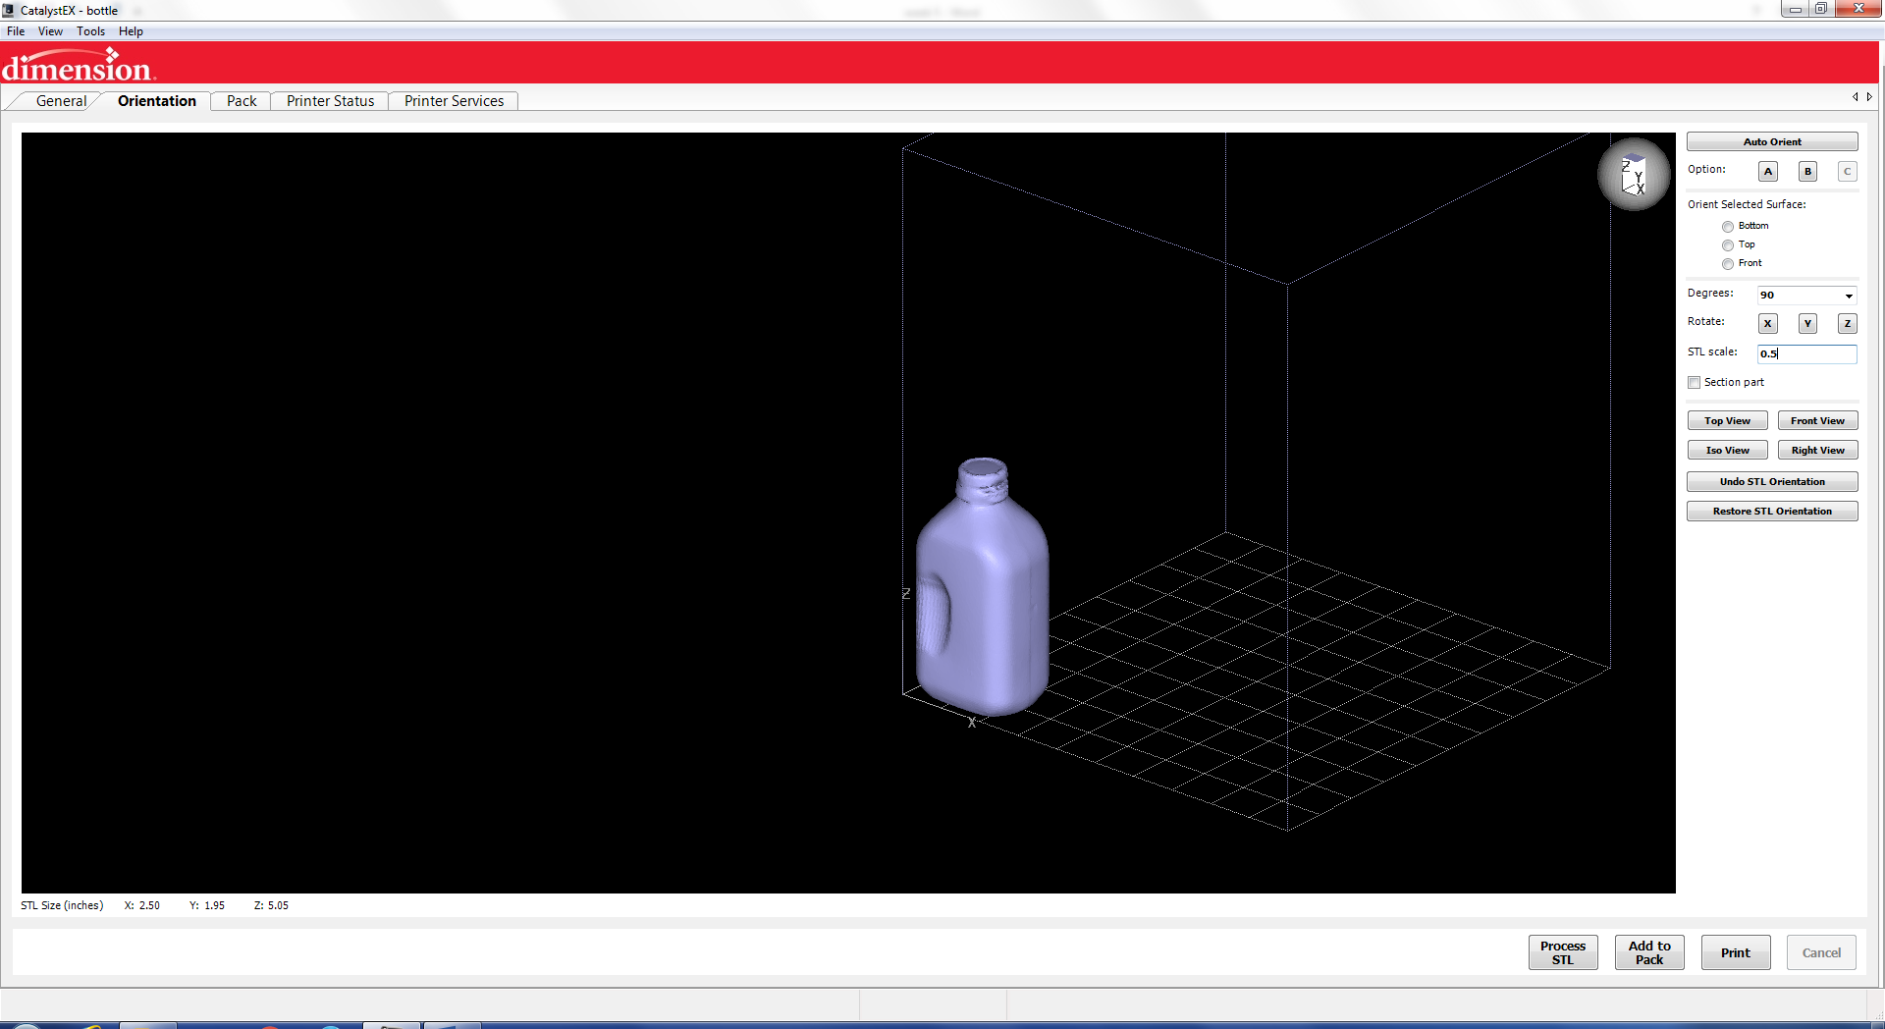This screenshot has width=1885, height=1029.
Task: Click the STL Size (inches) label
Action: [62, 905]
